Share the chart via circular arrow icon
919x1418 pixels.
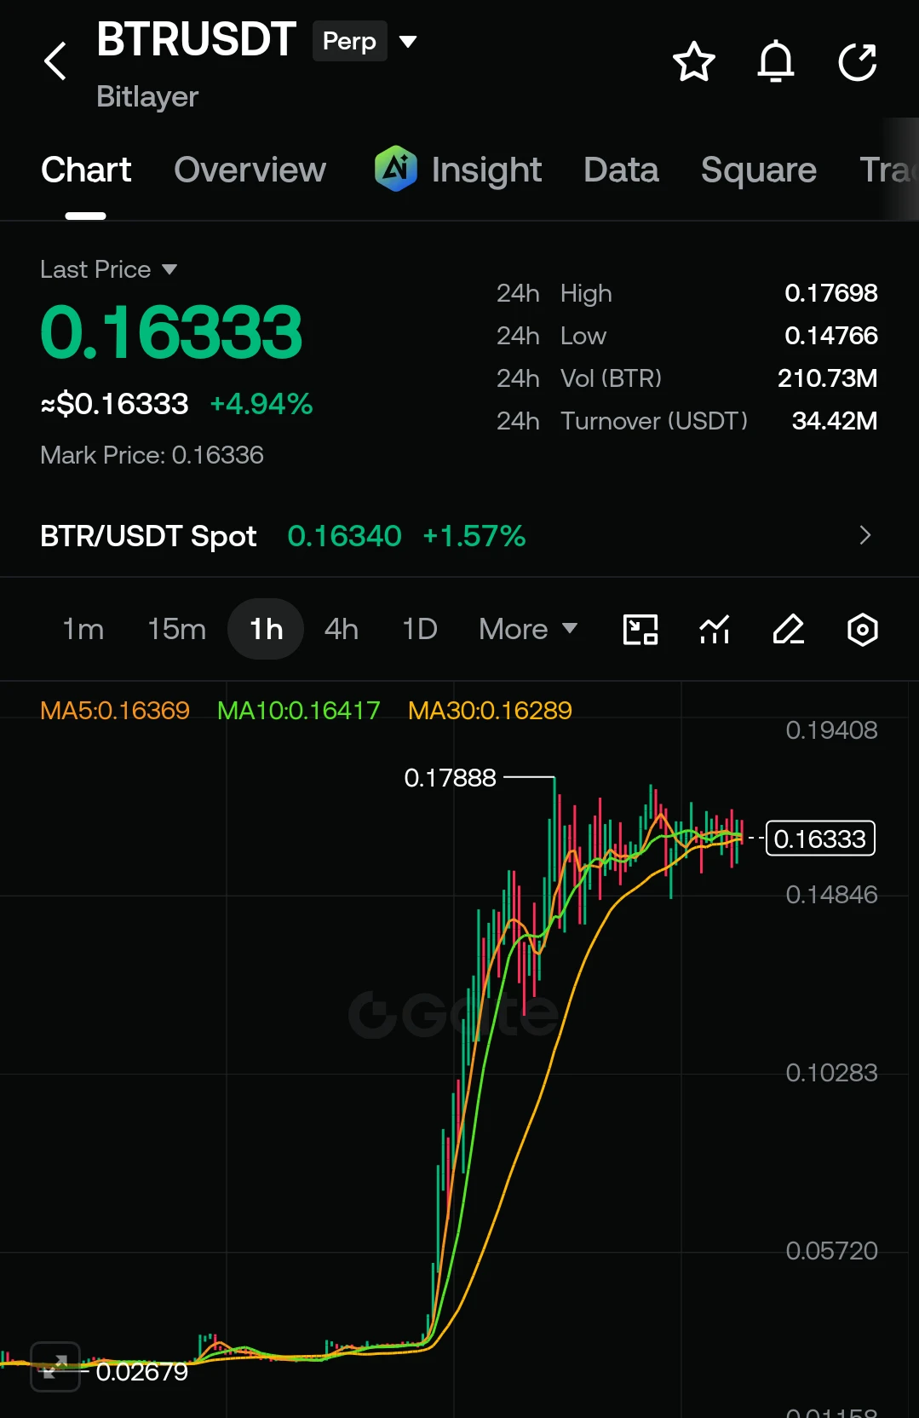[x=857, y=61]
